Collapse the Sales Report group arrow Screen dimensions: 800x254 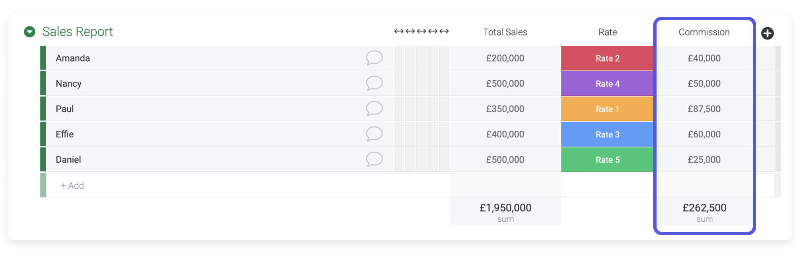[x=29, y=32]
